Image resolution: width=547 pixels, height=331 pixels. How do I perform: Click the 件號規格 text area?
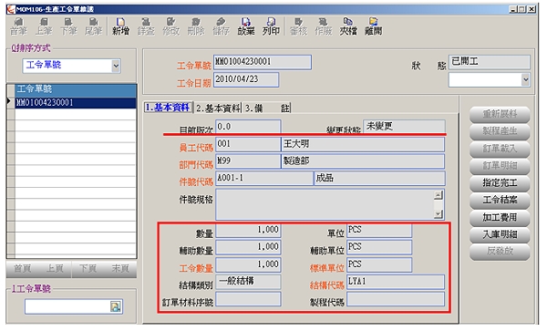tap(325, 205)
